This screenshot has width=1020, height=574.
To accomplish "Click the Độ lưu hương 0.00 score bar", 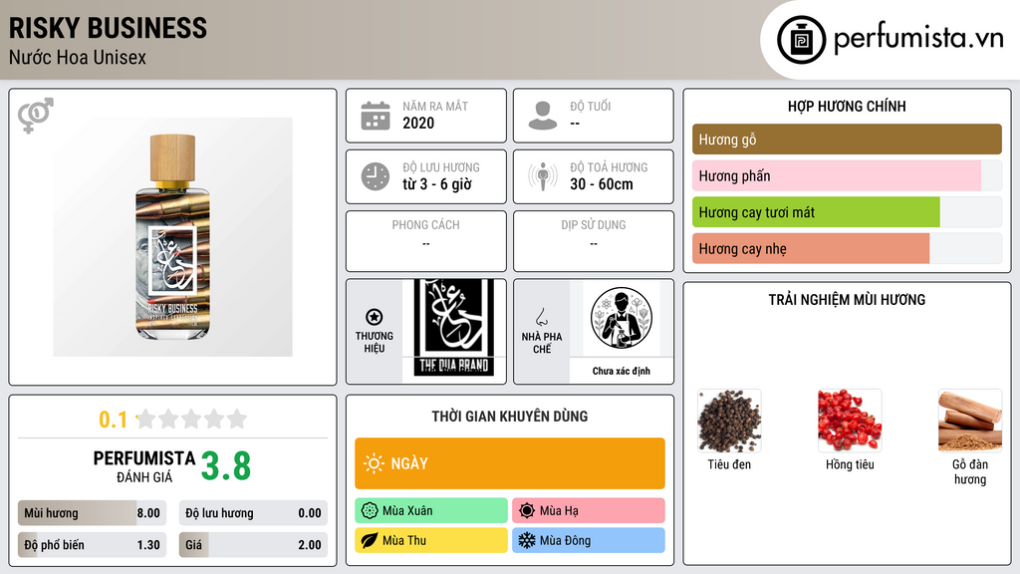I will click(x=253, y=513).
